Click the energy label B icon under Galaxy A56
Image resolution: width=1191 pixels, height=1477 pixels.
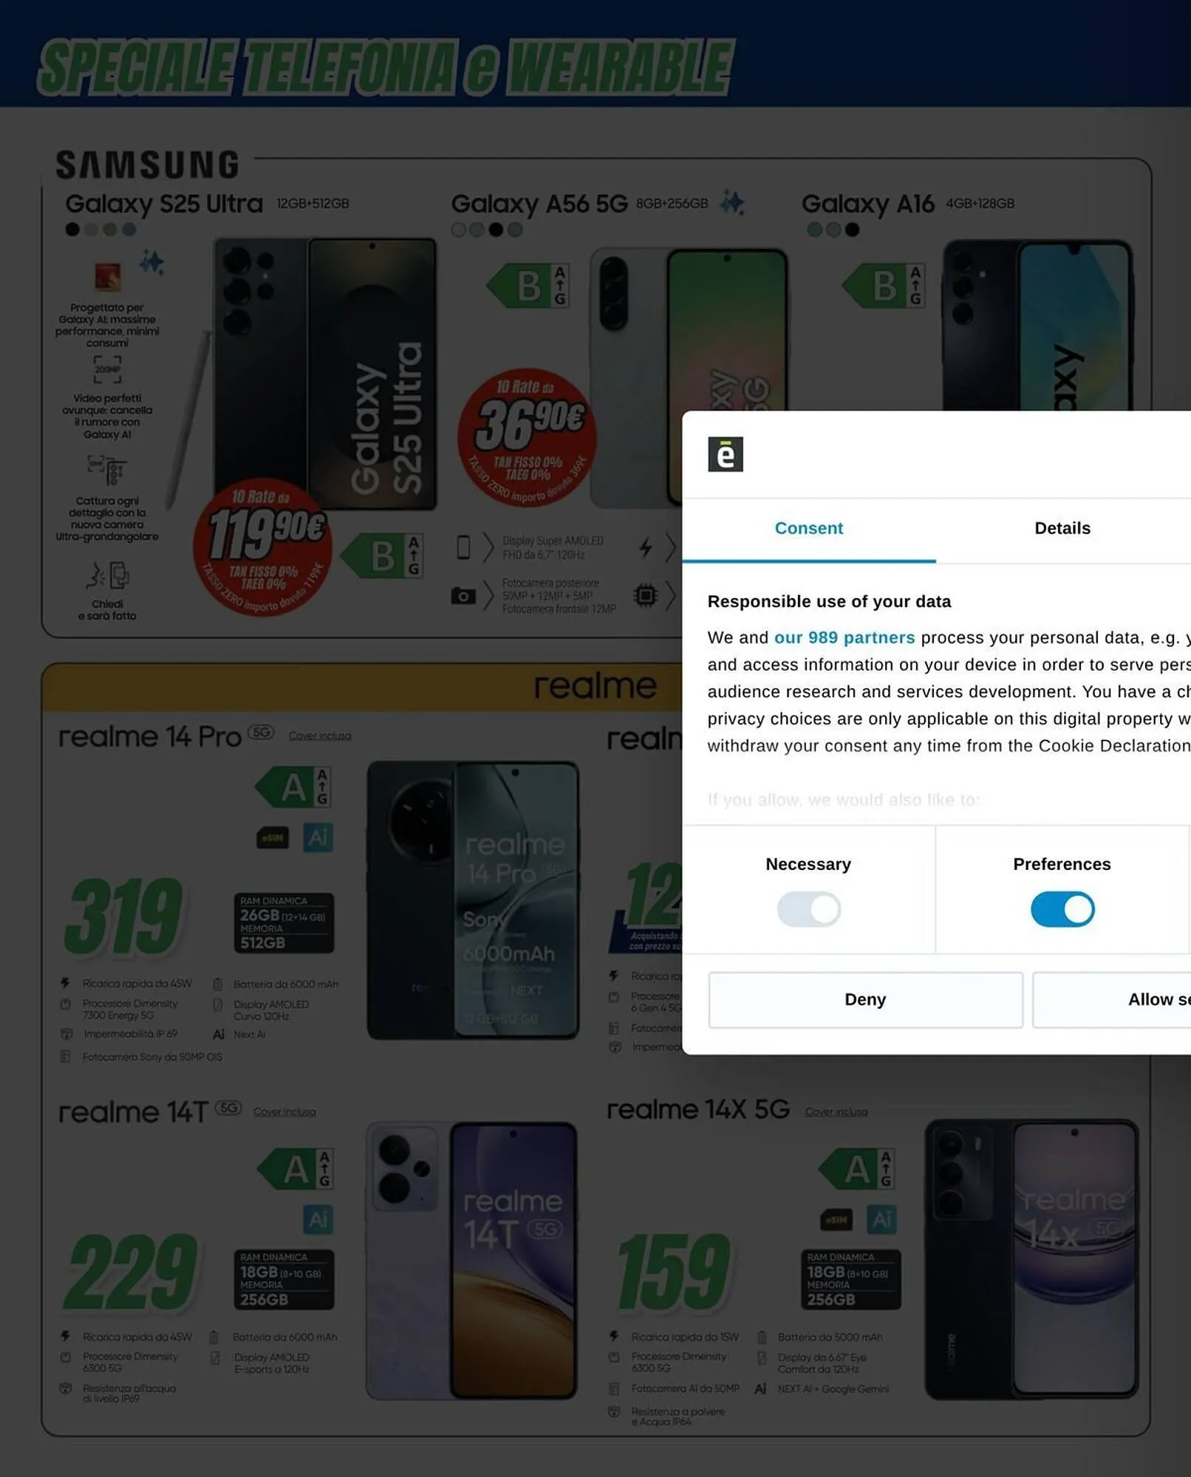pyautogui.click(x=529, y=286)
